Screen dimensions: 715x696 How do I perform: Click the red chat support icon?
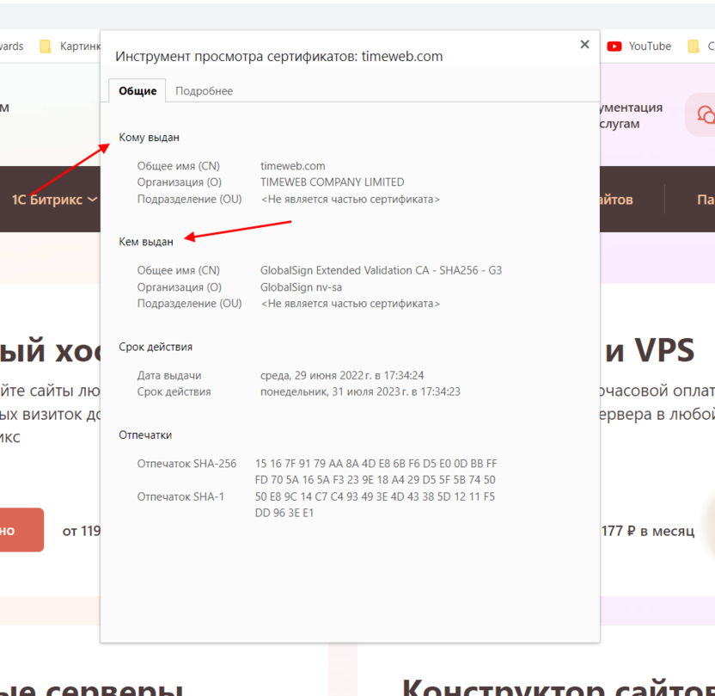[x=703, y=115]
